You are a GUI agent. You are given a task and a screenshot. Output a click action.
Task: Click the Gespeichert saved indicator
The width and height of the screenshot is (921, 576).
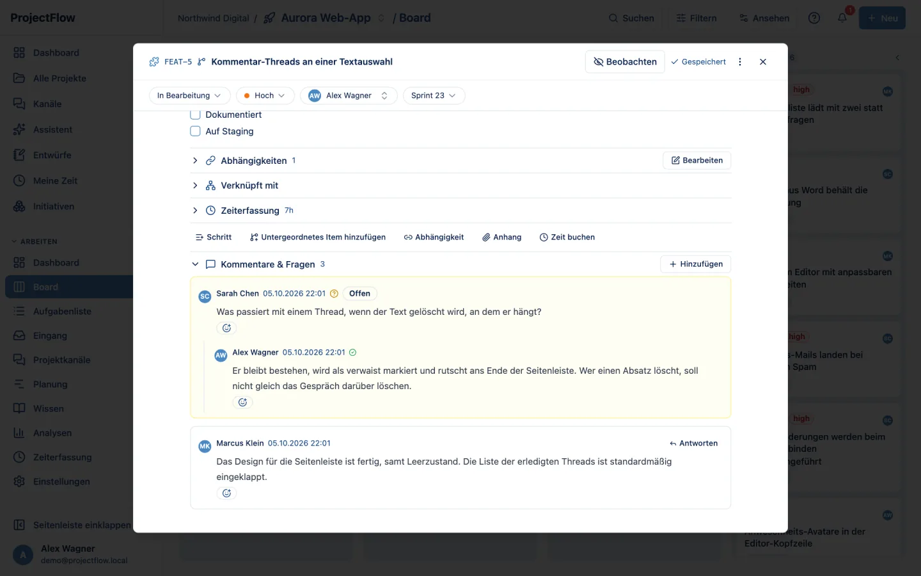coord(698,62)
